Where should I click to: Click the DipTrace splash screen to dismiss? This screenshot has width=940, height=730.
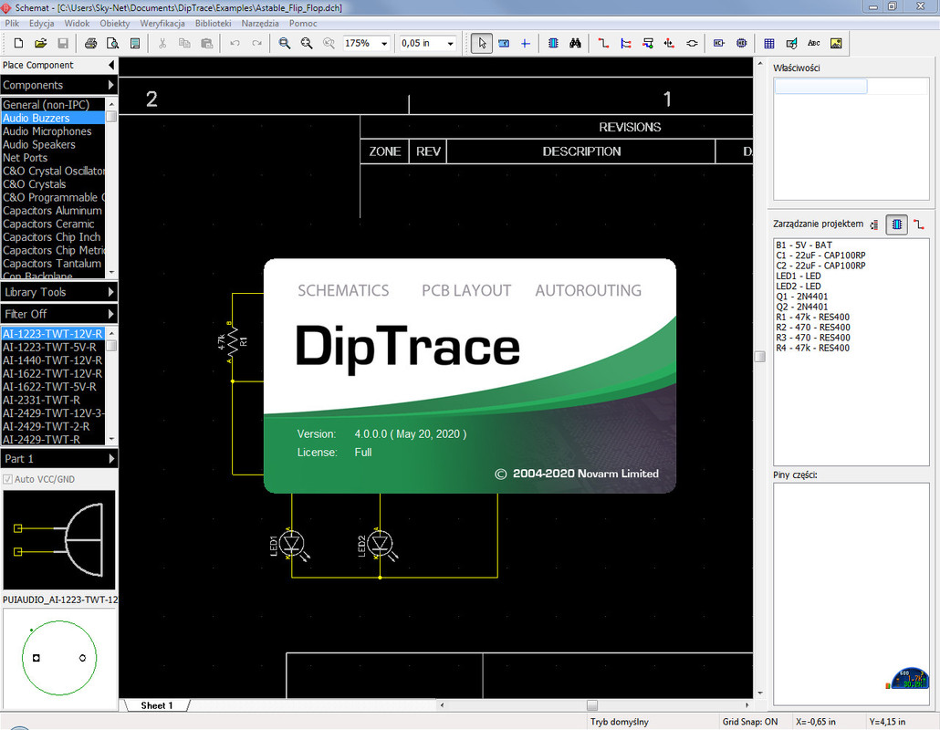470,376
